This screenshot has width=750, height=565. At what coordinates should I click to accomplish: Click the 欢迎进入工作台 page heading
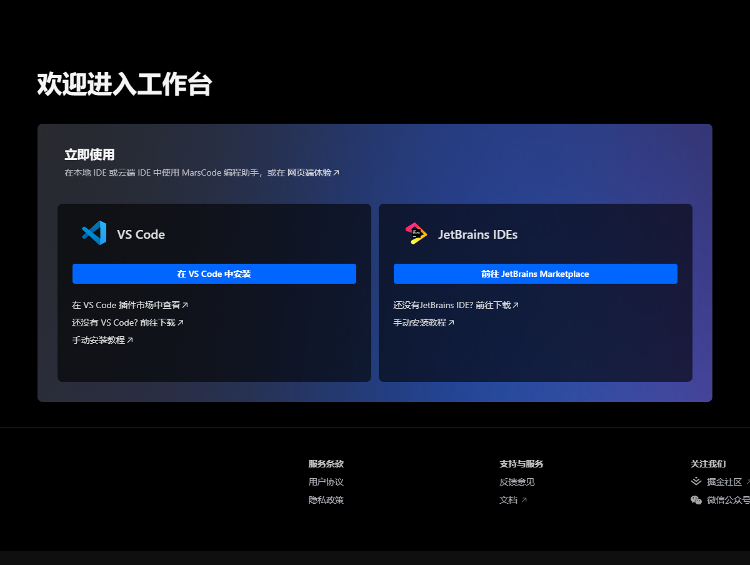[124, 84]
